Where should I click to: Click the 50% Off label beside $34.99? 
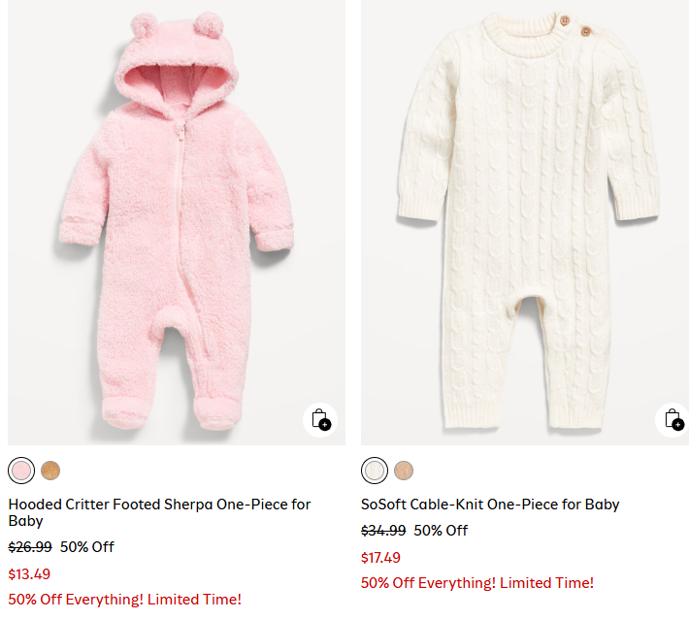[x=441, y=531]
